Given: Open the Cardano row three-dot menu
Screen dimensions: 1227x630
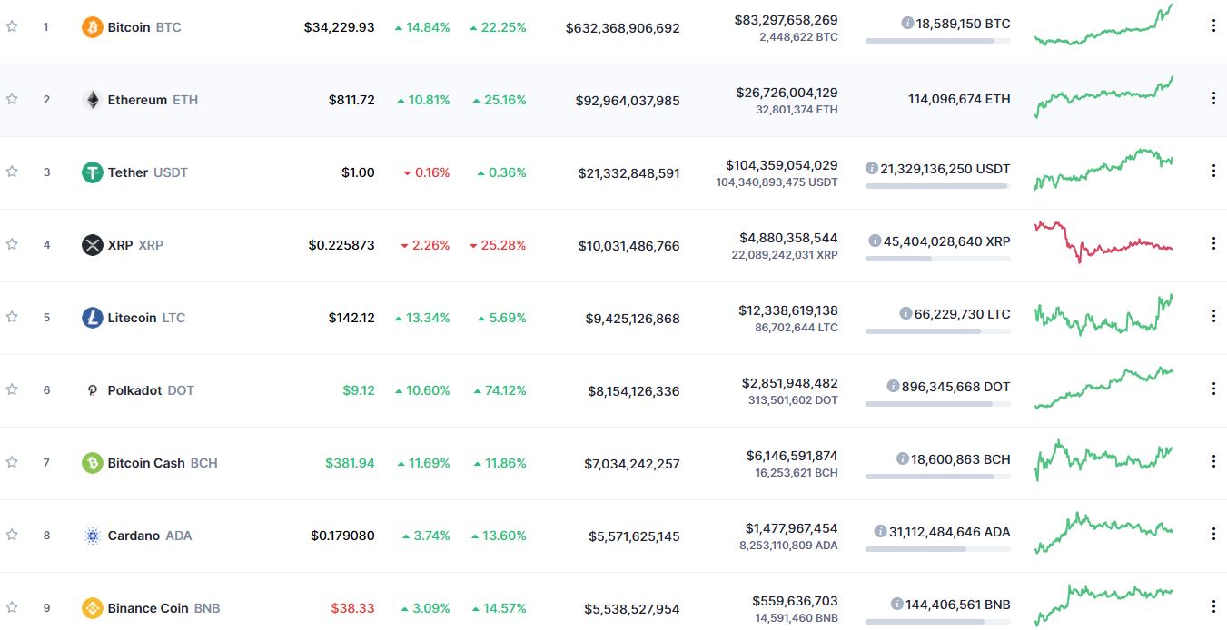Looking at the screenshot, I should [x=1213, y=534].
